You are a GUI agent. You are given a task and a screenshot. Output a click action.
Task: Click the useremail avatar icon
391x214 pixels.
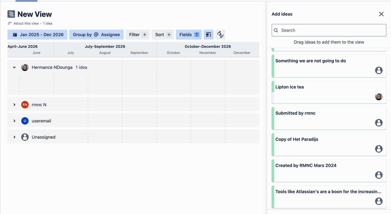[25, 121]
